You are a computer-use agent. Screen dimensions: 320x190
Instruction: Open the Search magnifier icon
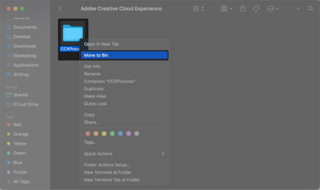click(x=310, y=9)
